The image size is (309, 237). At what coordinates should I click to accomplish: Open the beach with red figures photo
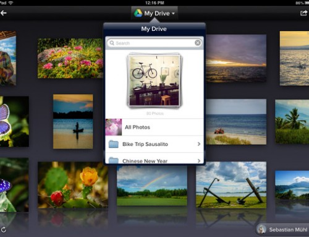coord(236,122)
